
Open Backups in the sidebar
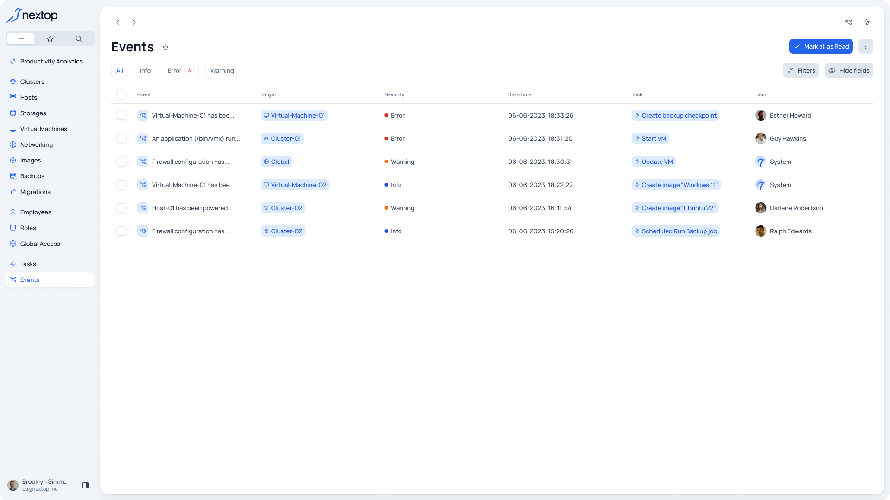pos(50,176)
